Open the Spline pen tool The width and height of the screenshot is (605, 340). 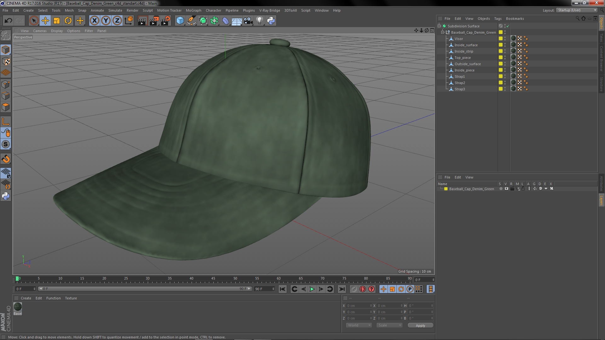191,21
